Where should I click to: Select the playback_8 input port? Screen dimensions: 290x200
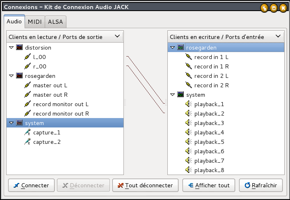click(209, 170)
